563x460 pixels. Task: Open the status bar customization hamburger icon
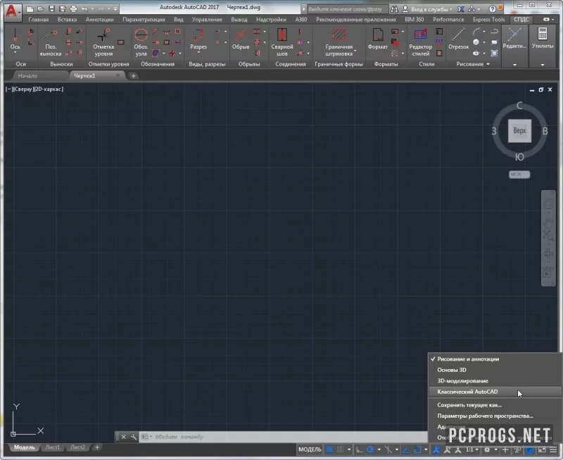(x=553, y=449)
